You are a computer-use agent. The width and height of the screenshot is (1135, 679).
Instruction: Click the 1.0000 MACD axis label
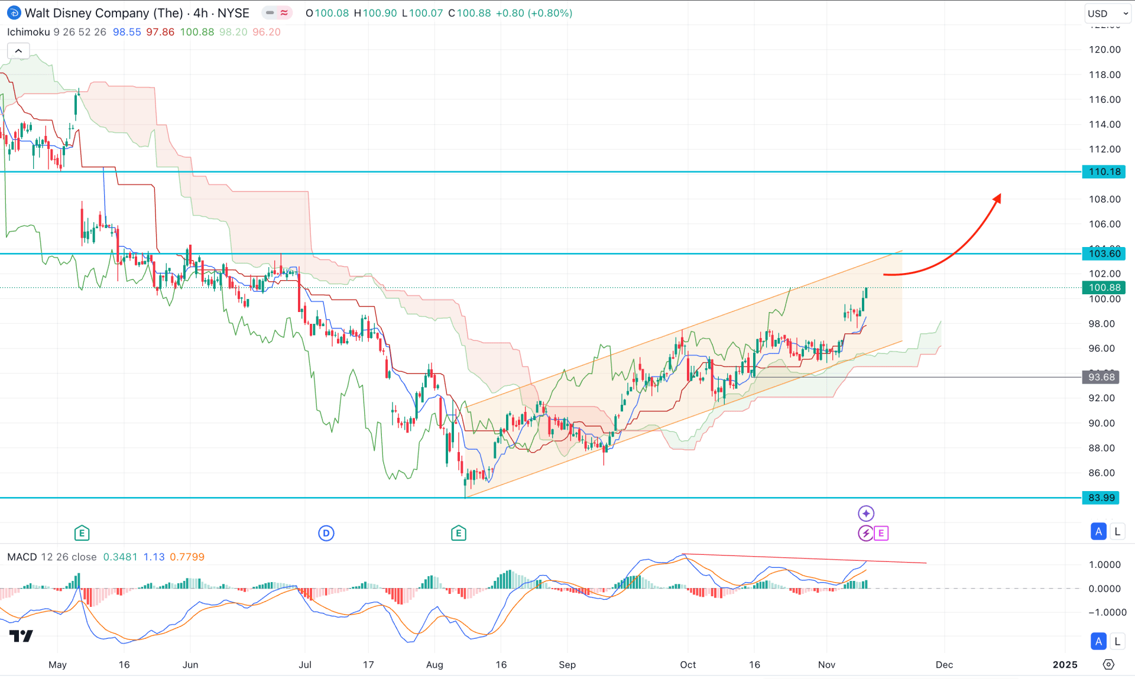click(x=1104, y=564)
